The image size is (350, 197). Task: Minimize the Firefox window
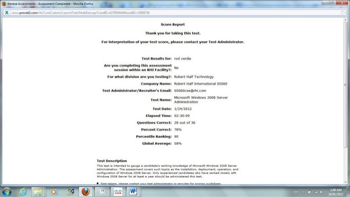pos(326,3)
